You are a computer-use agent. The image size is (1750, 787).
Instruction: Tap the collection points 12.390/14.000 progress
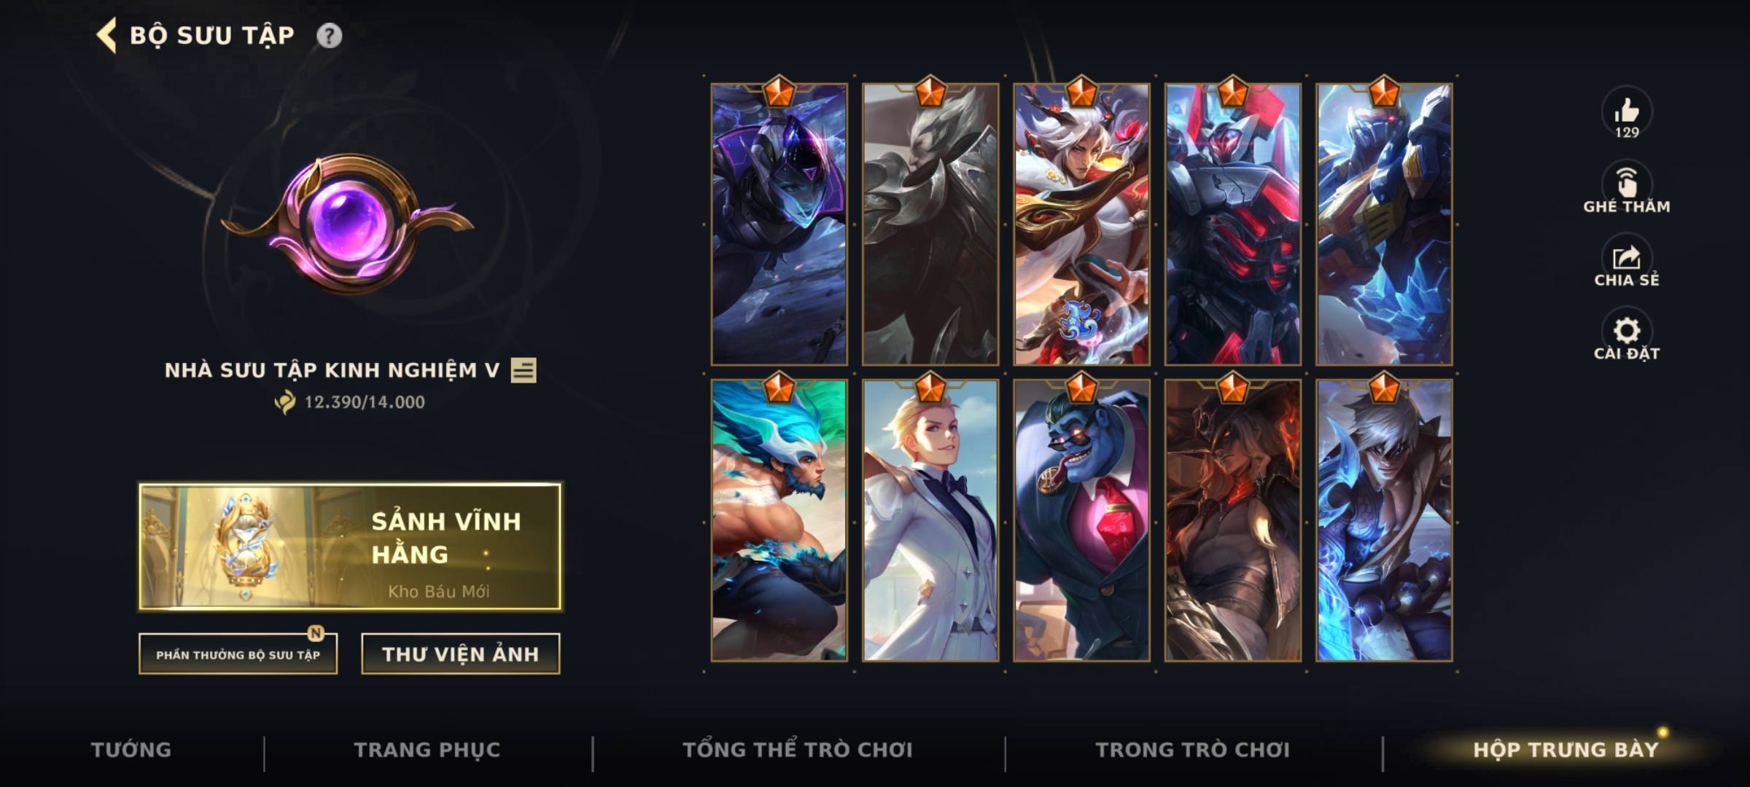pyautogui.click(x=350, y=402)
